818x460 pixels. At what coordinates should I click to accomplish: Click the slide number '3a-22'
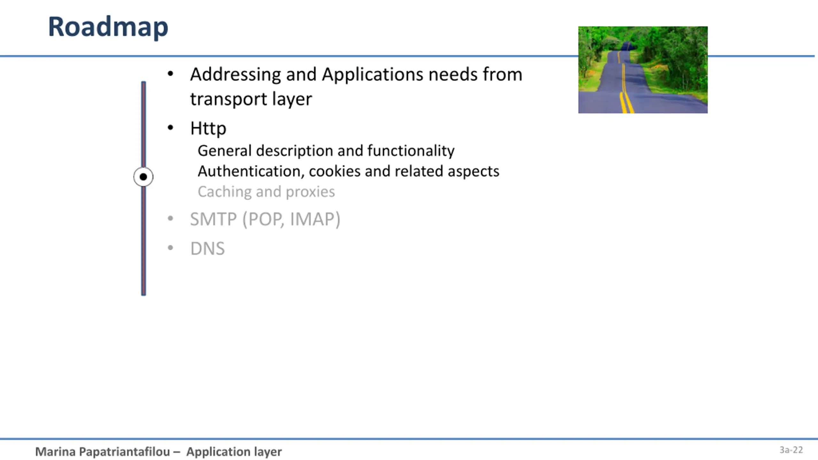791,450
